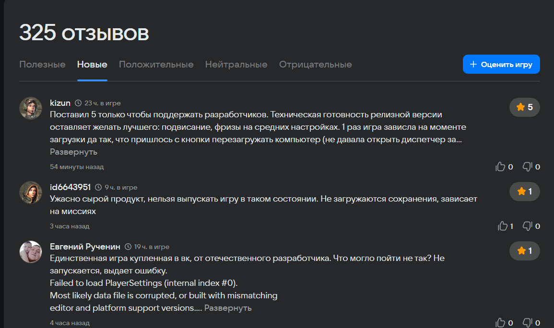
Task: Dislike kizun's review with thumbs down
Action: point(528,167)
